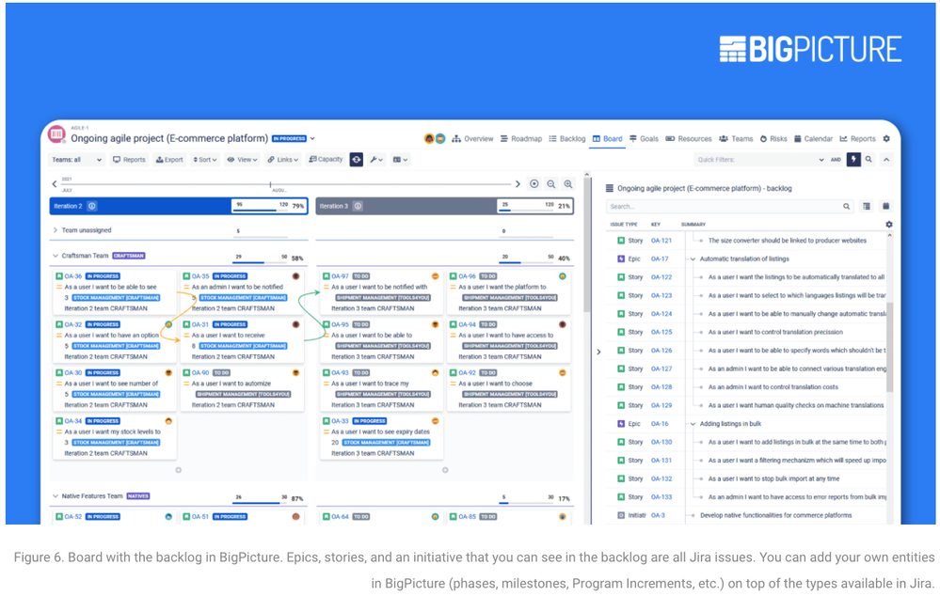Collapse the backlog panel with the side arrow
Viewport: 940px width, 596px height.
pos(598,352)
